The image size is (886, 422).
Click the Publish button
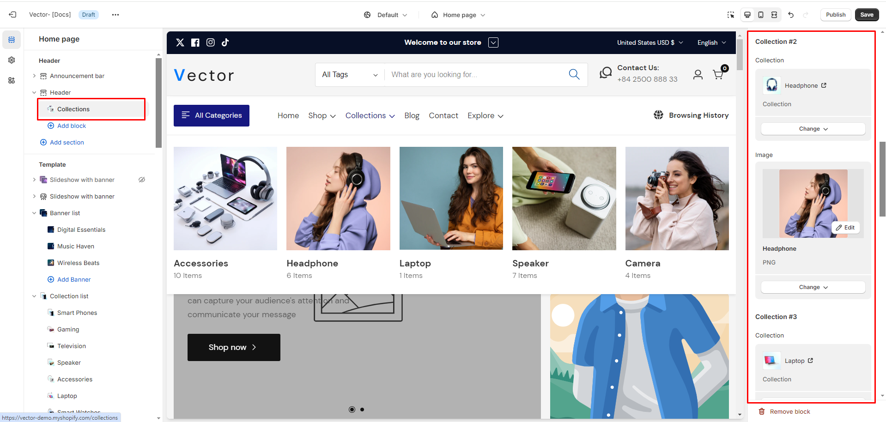pos(835,15)
